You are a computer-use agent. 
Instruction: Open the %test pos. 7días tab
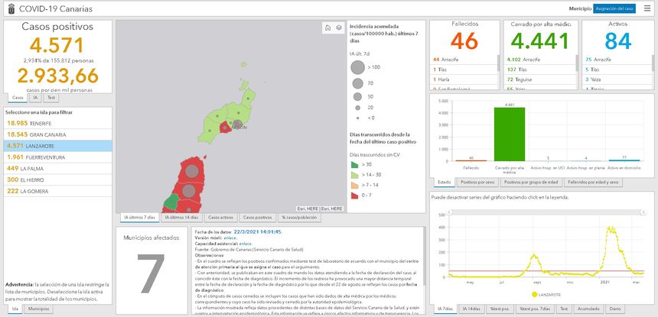click(x=534, y=309)
